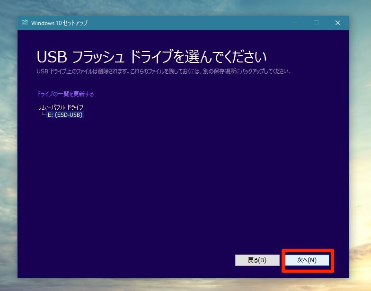Click the 次へ(N) button
371x291 pixels.
[307, 260]
